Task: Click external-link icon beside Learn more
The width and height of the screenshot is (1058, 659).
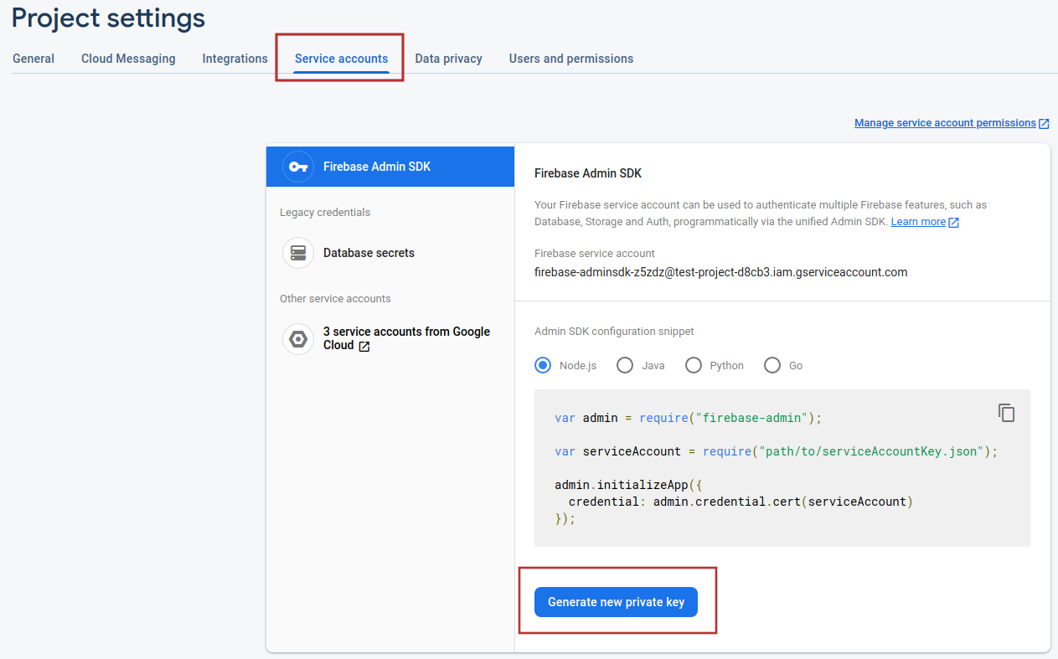Action: (953, 222)
